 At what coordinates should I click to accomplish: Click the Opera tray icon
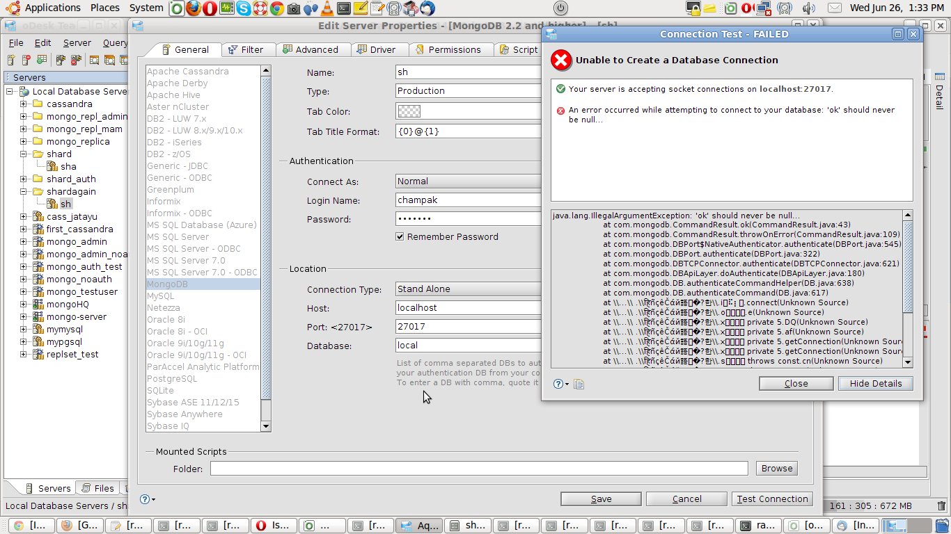747,8
